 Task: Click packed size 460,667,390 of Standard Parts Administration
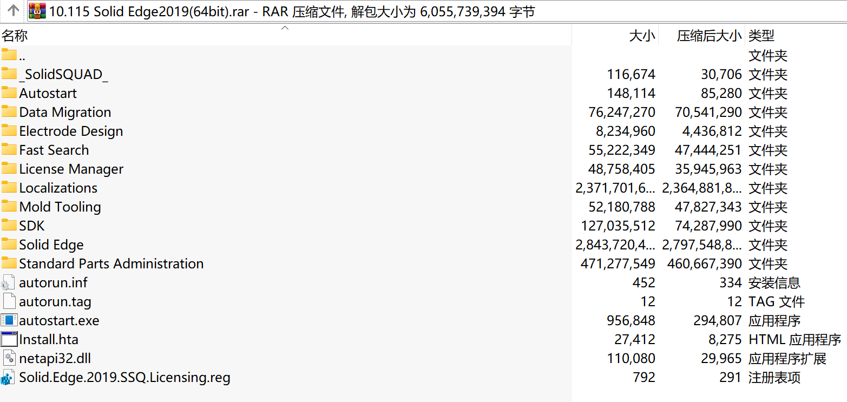[x=705, y=263]
